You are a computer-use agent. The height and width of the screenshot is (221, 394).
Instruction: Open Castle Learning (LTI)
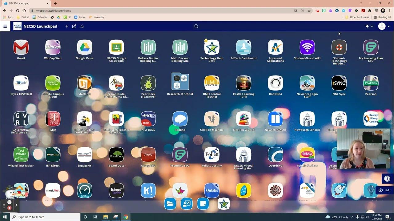pos(243,83)
